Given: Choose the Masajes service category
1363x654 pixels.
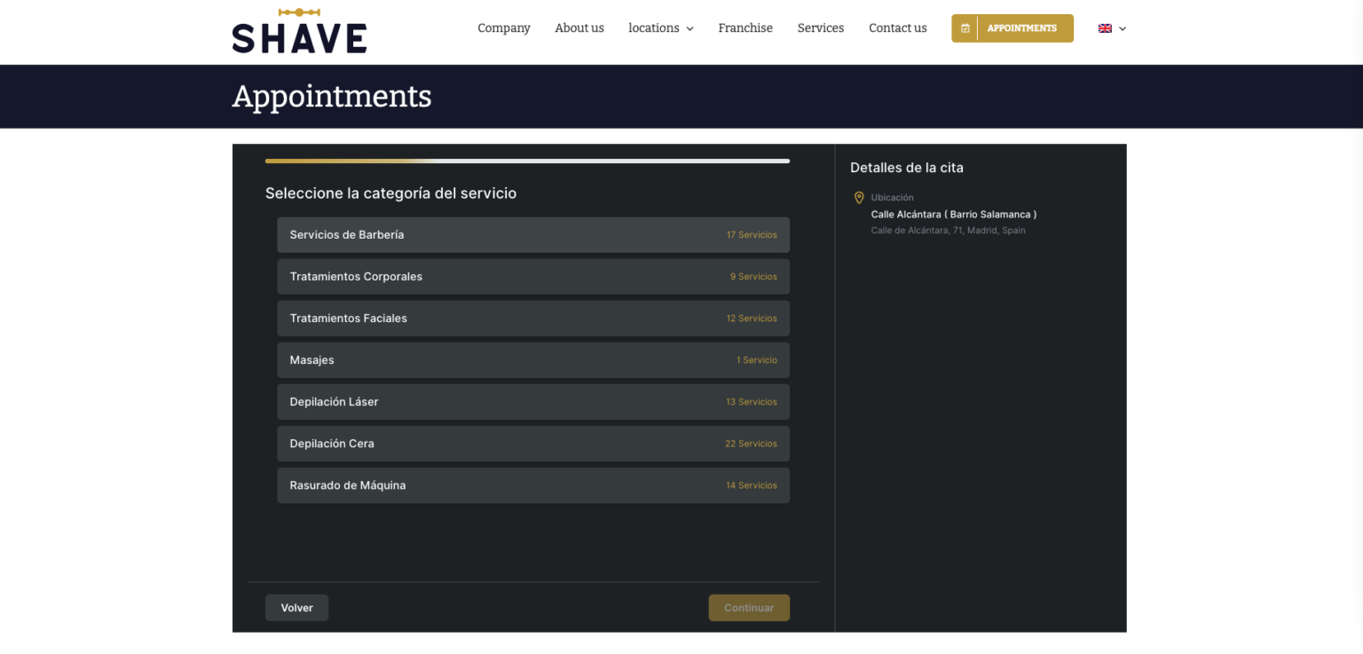Looking at the screenshot, I should pos(532,359).
